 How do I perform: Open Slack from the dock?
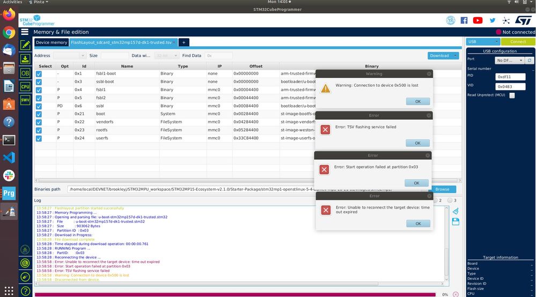point(9,175)
